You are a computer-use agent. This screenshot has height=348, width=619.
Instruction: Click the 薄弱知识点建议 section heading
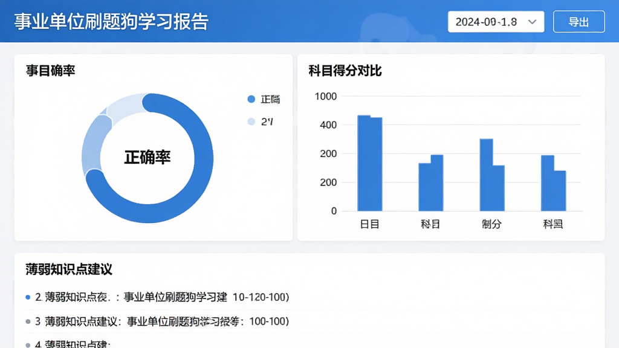tap(69, 269)
